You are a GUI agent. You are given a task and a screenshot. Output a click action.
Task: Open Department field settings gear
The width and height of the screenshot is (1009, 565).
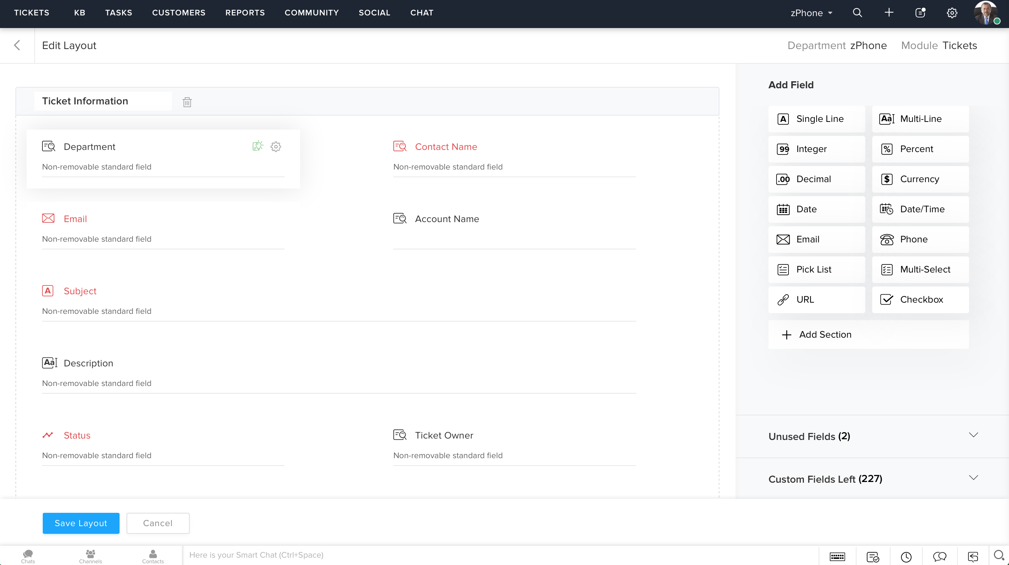coord(276,147)
